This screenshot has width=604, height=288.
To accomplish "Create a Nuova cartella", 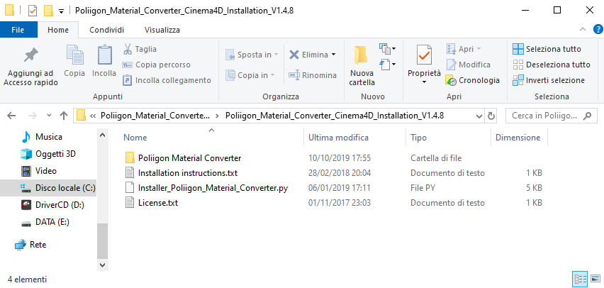I will pyautogui.click(x=362, y=65).
